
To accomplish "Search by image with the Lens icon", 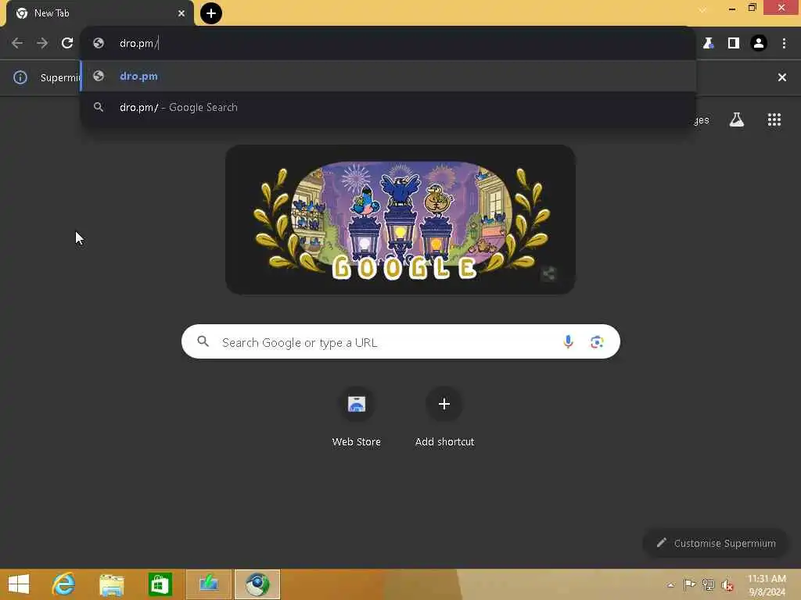I will (x=597, y=342).
